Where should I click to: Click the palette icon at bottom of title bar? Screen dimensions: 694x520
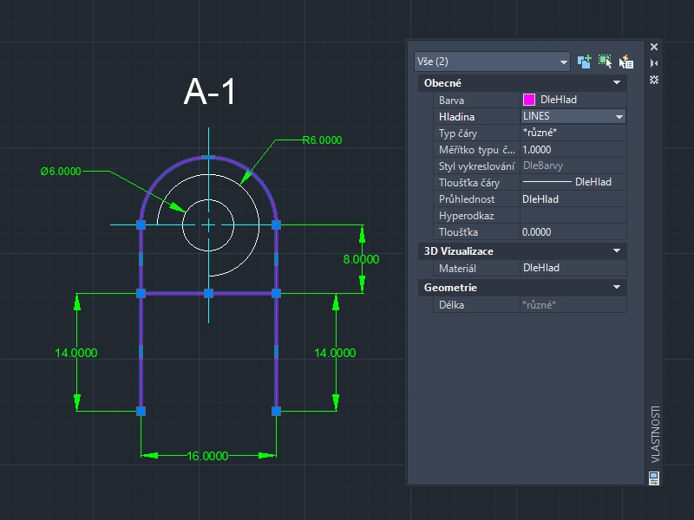654,478
